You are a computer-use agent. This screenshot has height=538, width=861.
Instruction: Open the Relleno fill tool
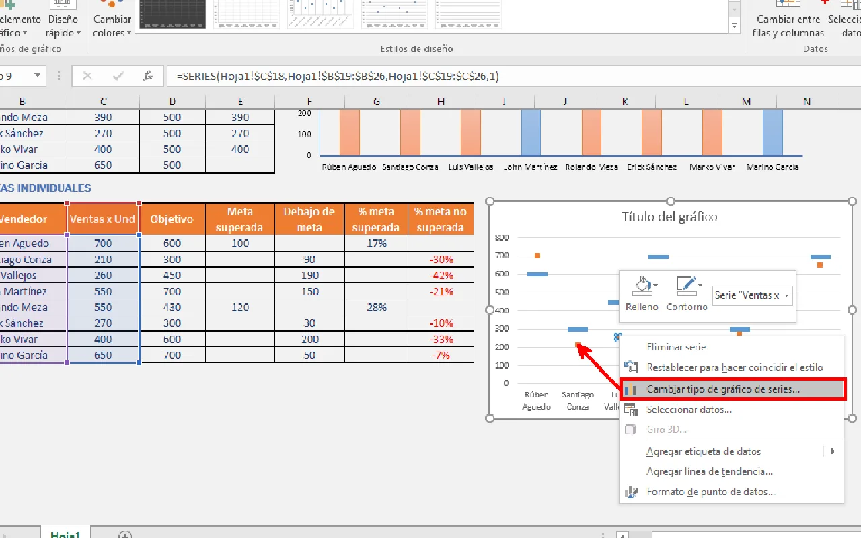(x=642, y=293)
